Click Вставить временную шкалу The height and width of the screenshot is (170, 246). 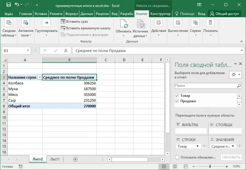pos(86,28)
